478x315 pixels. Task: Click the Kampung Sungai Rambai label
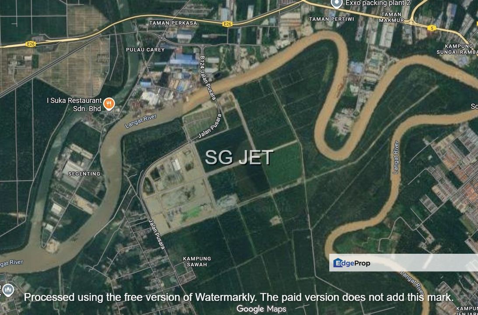456,49
